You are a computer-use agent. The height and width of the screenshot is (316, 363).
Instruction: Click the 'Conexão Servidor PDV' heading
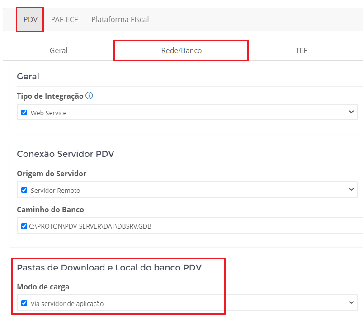(66, 154)
